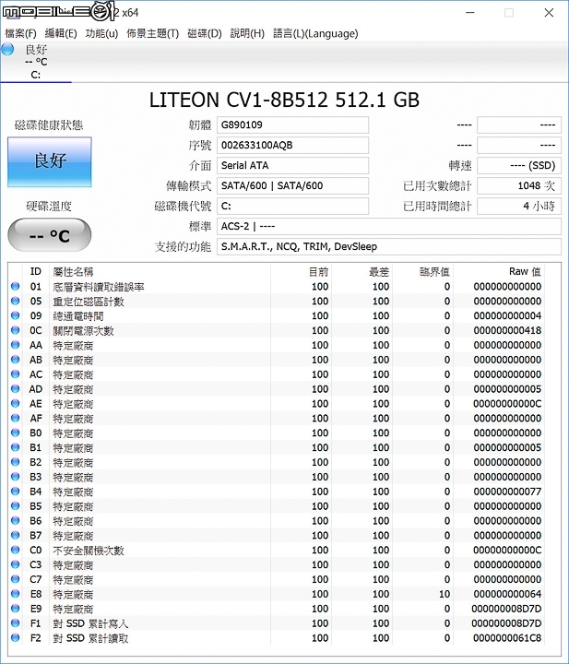Click the serial number field 002633100AQB

[x=292, y=146]
